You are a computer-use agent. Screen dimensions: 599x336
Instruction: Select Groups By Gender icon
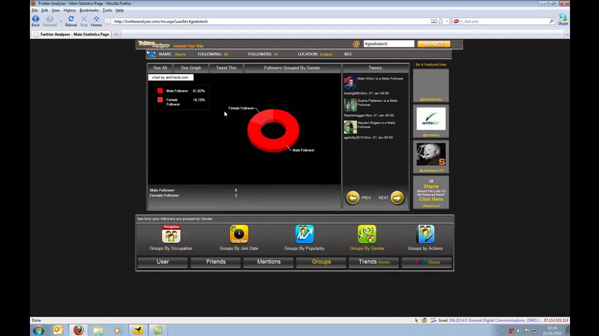367,234
